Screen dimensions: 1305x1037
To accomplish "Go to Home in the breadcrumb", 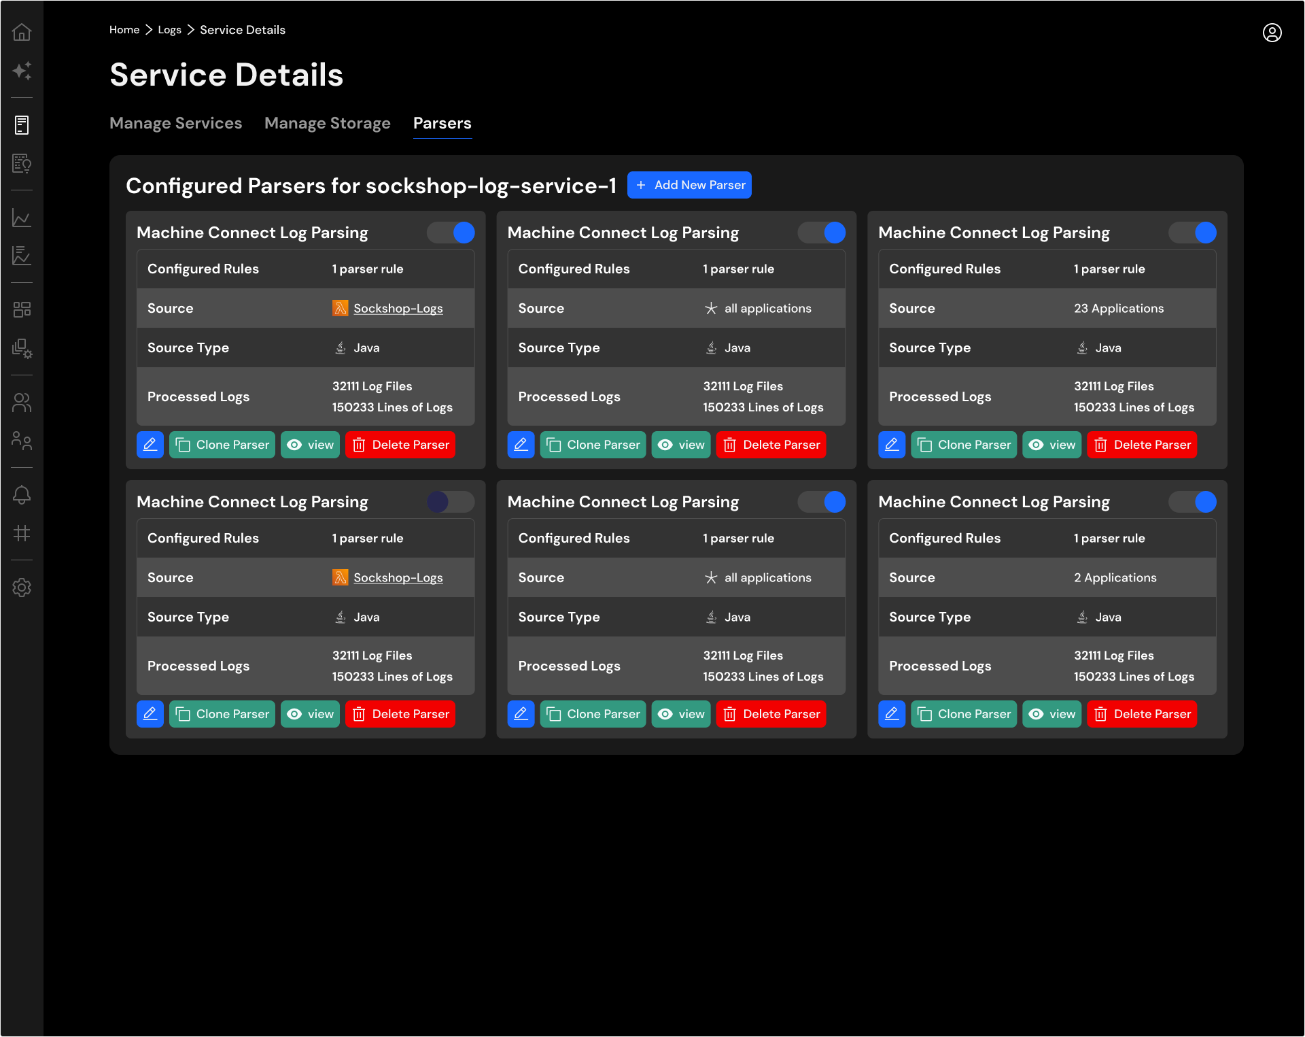I will point(124,30).
